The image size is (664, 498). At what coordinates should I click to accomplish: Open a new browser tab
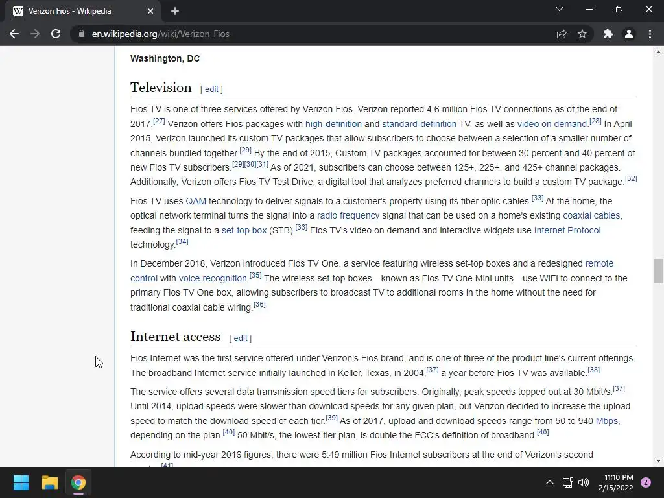pos(175,11)
